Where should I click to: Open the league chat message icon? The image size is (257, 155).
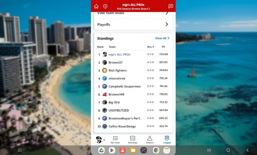[x=171, y=6]
